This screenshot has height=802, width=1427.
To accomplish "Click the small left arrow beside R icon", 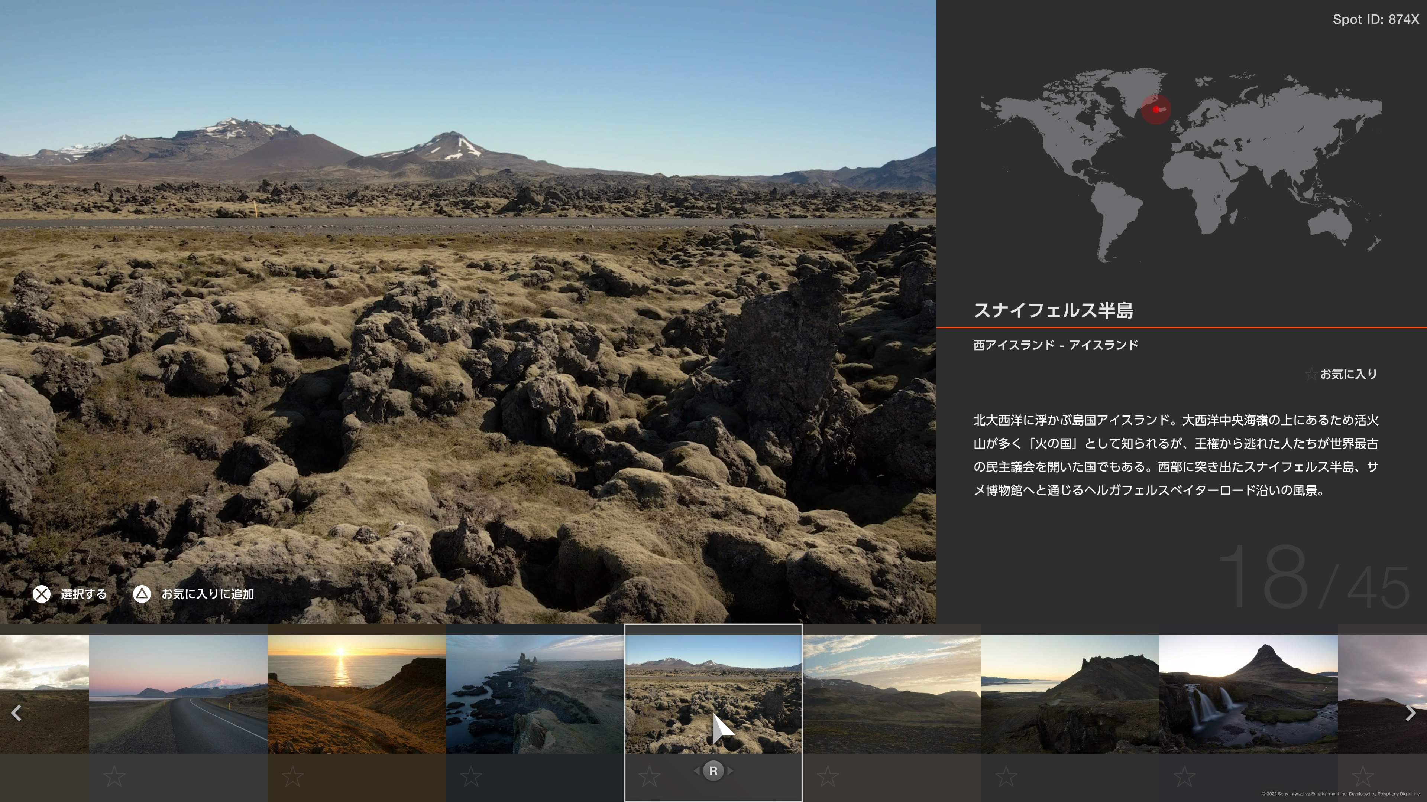I will tap(696, 770).
